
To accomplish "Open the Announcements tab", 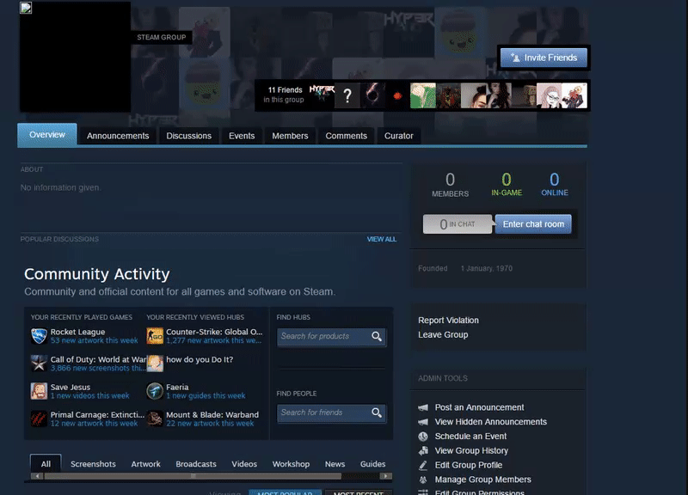I will click(118, 136).
